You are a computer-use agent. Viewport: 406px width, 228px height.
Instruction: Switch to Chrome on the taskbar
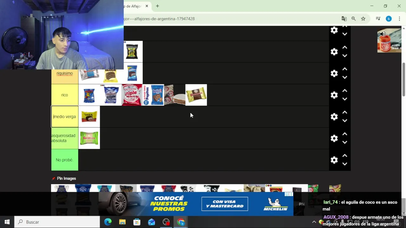pos(181,222)
